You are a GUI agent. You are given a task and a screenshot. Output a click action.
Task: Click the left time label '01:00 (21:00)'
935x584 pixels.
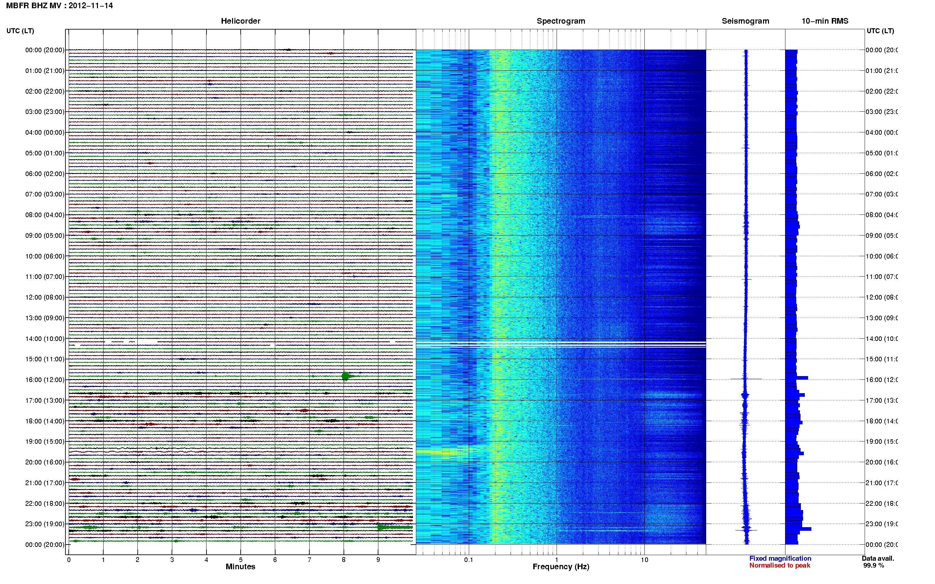[45, 71]
